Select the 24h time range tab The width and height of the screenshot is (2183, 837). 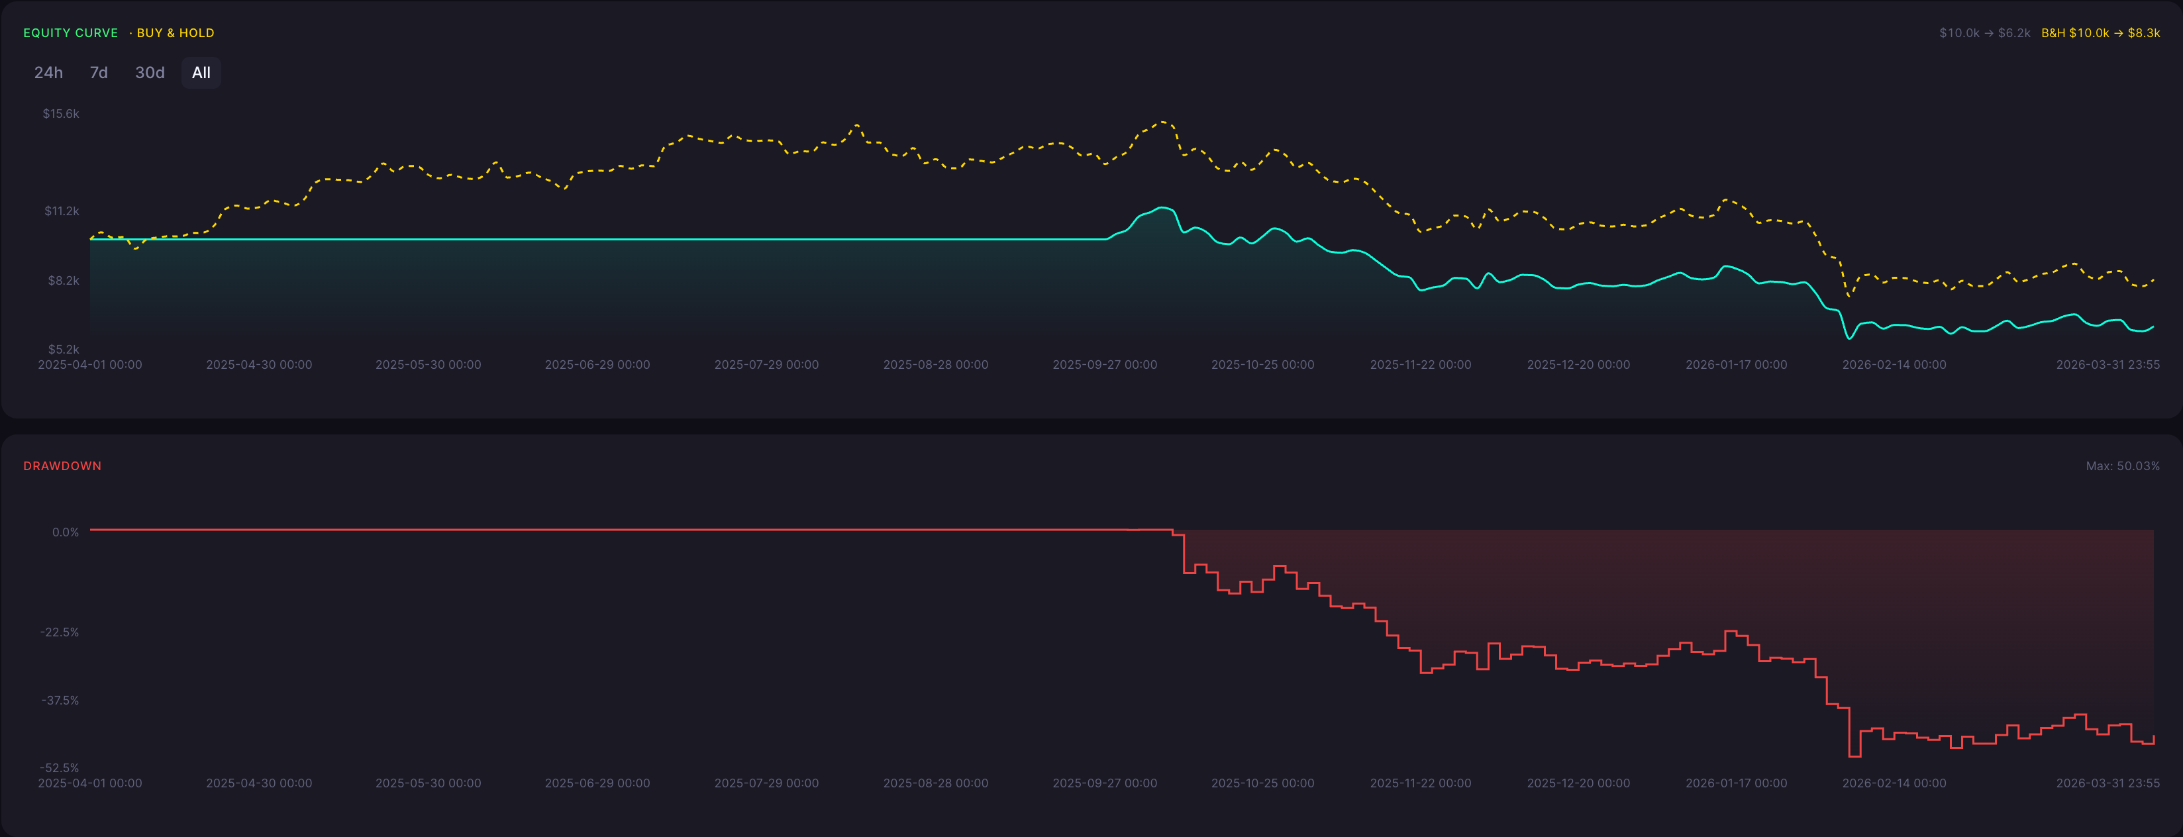click(x=48, y=73)
